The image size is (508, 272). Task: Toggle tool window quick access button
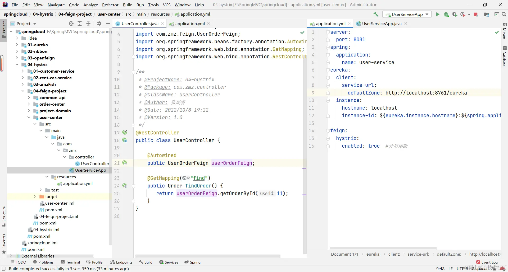tap(4, 269)
